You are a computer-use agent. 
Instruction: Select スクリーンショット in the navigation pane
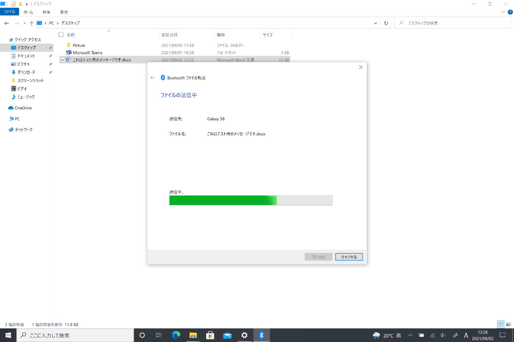(x=30, y=80)
